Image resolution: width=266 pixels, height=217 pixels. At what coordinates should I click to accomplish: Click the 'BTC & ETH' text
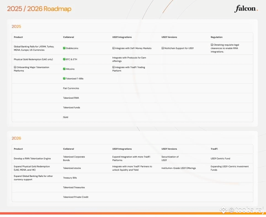71,59
